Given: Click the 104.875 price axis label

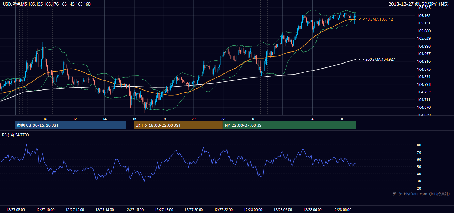Looking at the screenshot, I should click(424, 69).
